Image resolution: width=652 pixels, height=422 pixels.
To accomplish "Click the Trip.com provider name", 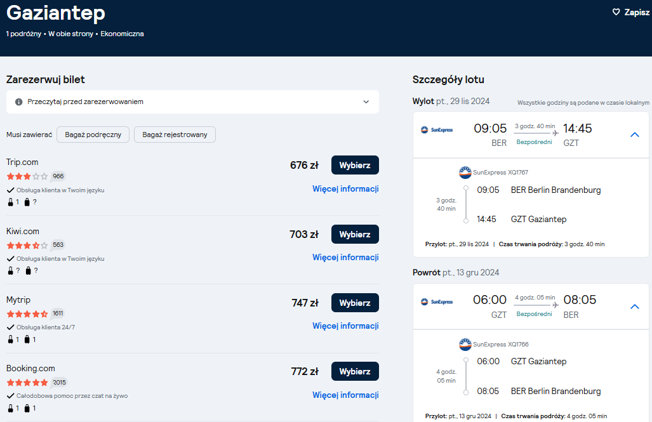I will tap(22, 162).
